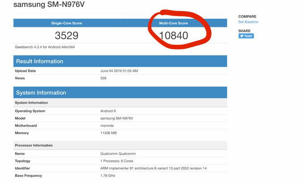Click the single-core score value 3529
The height and width of the screenshot is (182, 306).
(x=67, y=35)
